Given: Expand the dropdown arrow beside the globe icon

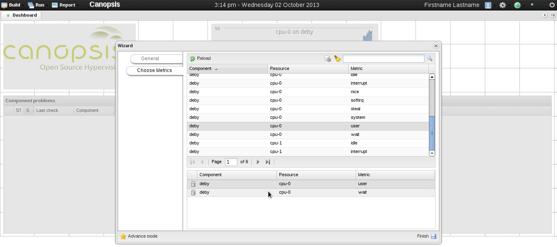Looking at the screenshot, I should (524, 5).
